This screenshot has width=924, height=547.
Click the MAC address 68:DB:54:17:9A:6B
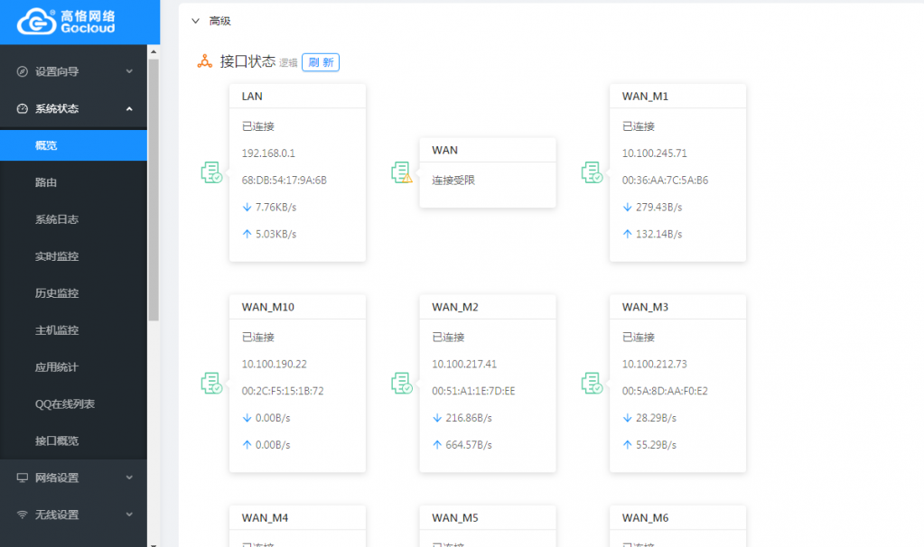coord(284,181)
